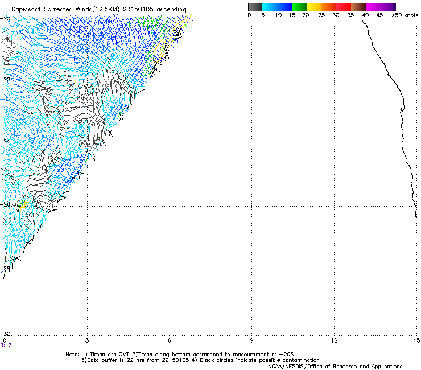
Task: Click the word ascending in the title
Action: coord(171,10)
